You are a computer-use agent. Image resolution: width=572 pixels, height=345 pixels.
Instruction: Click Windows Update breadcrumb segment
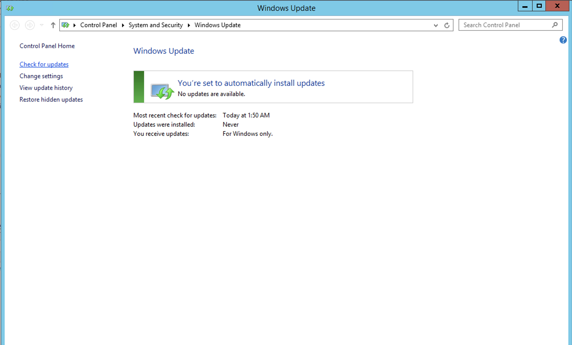[x=218, y=25]
